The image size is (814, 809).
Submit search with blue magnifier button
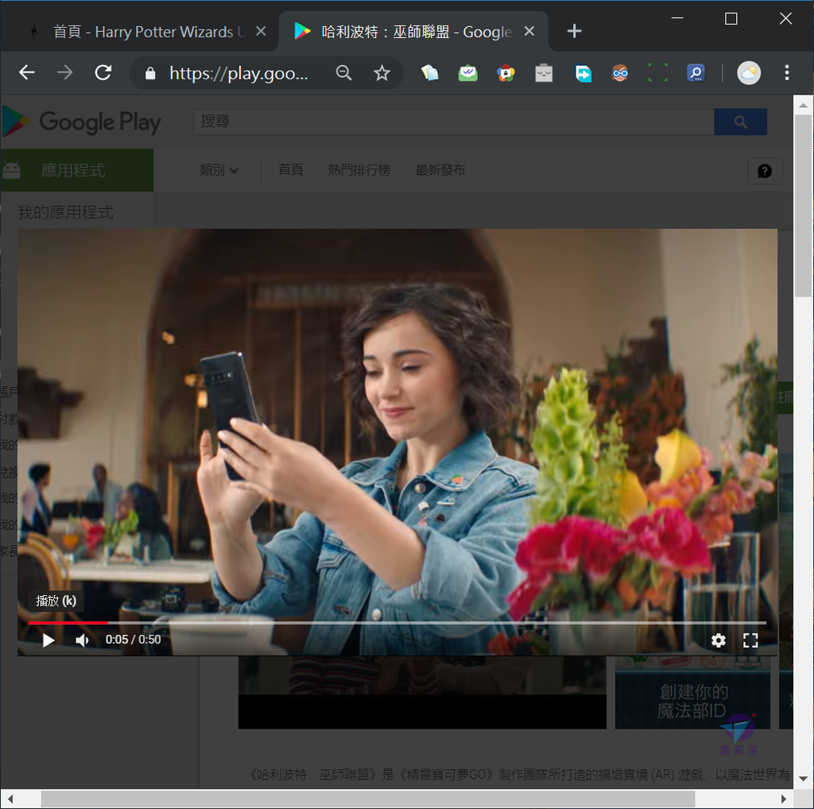click(740, 122)
